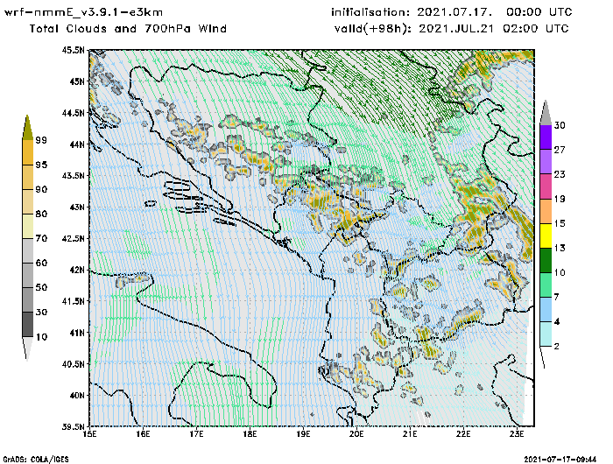
Task: Click the 'GrADS: COLA/IGES' credit text
Action: (36, 460)
